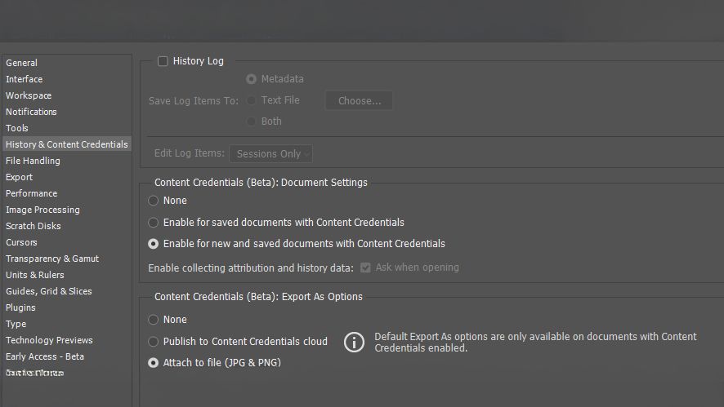Select None under Document Settings
This screenshot has height=407, width=724.
(x=154, y=201)
